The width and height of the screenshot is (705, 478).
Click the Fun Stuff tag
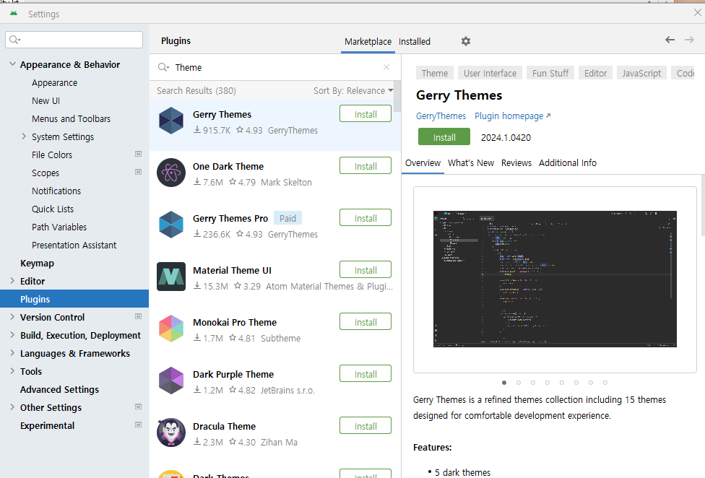[550, 73]
